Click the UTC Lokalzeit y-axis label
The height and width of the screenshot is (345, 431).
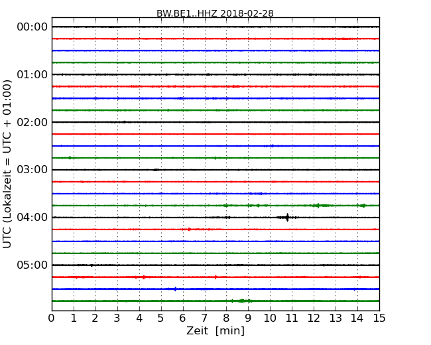7,164
